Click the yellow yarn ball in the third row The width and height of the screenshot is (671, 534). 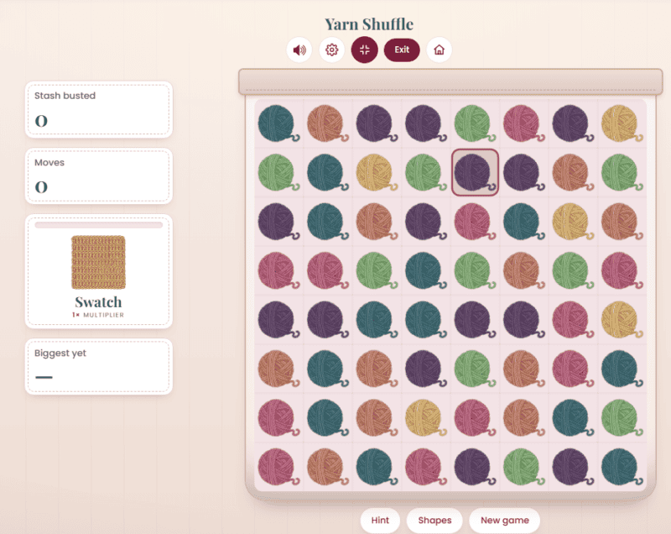(x=573, y=222)
